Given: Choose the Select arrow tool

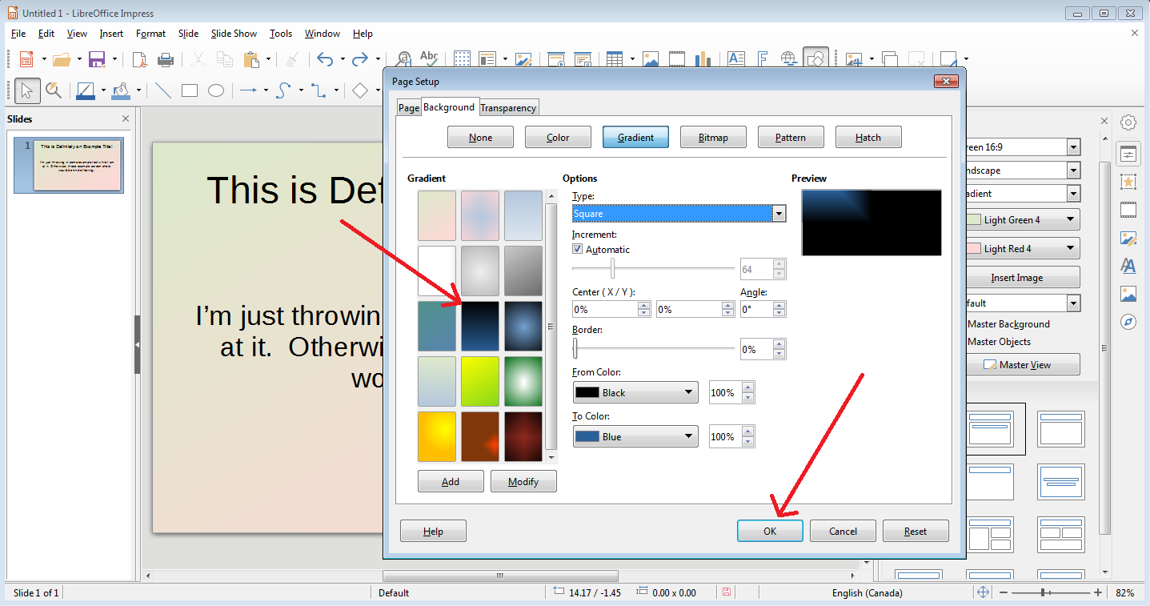Looking at the screenshot, I should [x=27, y=90].
